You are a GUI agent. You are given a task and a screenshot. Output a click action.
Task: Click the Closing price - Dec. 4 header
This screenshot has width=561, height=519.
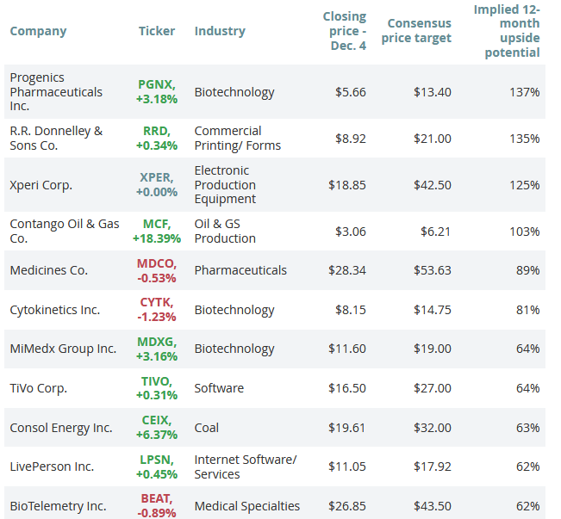click(x=344, y=31)
